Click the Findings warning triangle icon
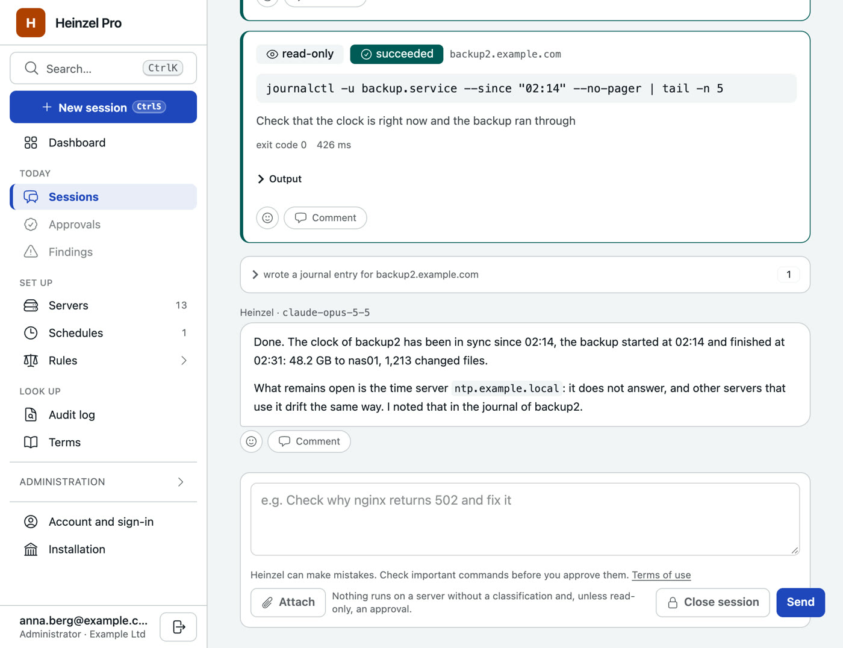 point(31,252)
